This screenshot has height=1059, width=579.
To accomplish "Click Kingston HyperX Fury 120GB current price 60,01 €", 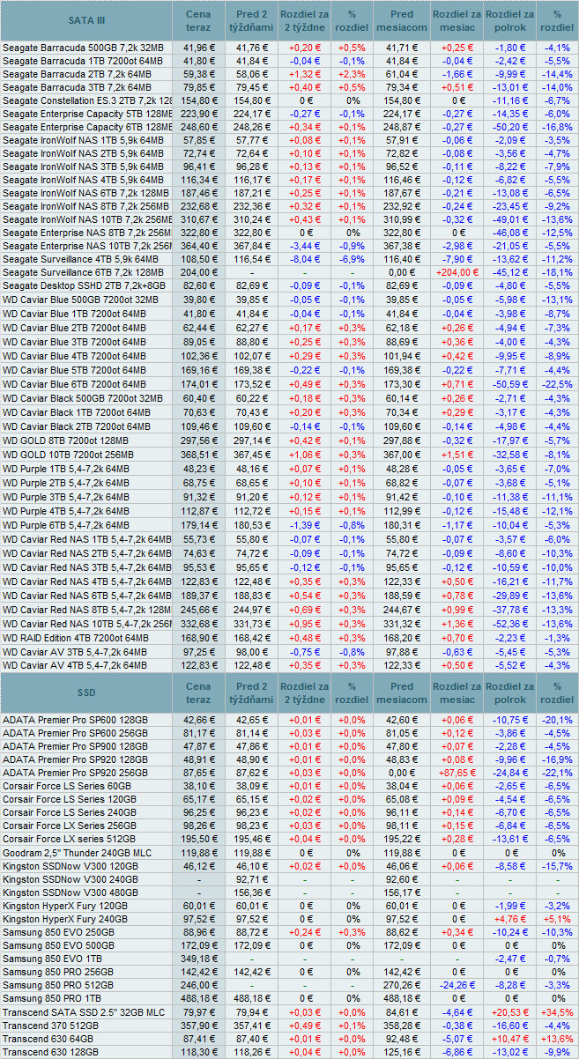I will point(199,905).
